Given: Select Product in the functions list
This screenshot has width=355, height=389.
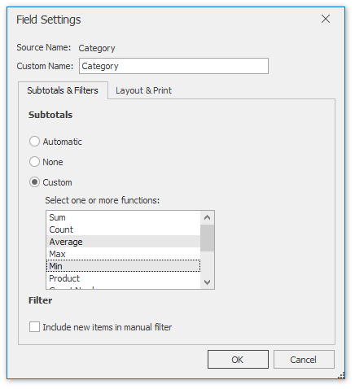Looking at the screenshot, I should [124, 278].
